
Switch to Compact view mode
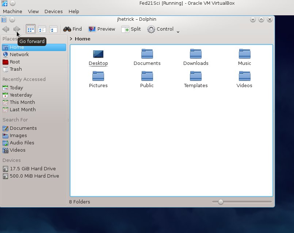pyautogui.click(x=42, y=29)
